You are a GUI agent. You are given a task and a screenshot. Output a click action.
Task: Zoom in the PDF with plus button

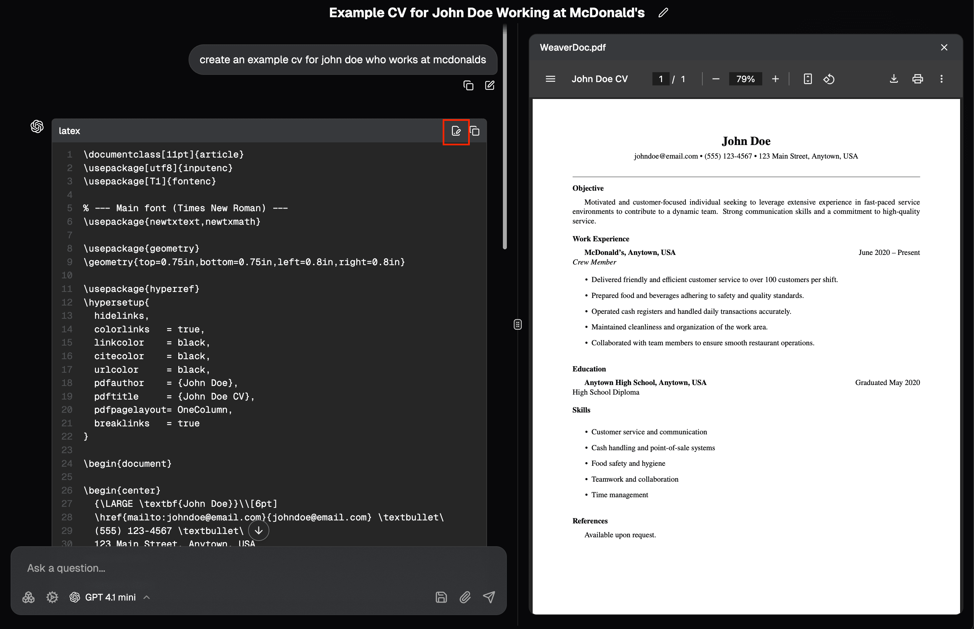[775, 79]
